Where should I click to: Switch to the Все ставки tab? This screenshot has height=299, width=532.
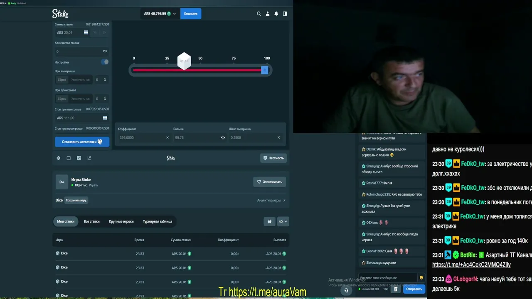91,221
